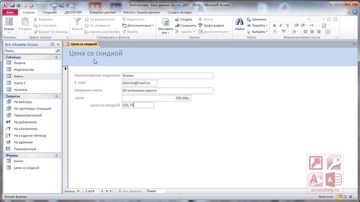
Task: Open the Selection (Выделение) dropdown
Action: [134, 20]
